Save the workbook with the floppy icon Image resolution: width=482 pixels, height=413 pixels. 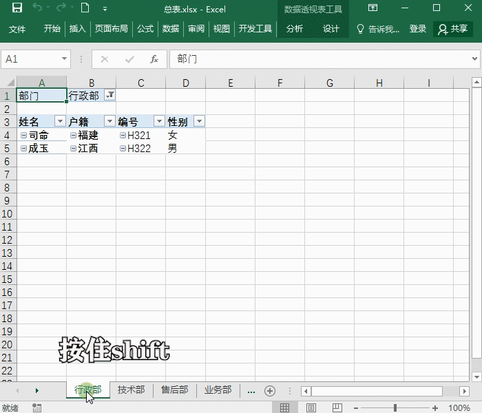click(x=17, y=8)
